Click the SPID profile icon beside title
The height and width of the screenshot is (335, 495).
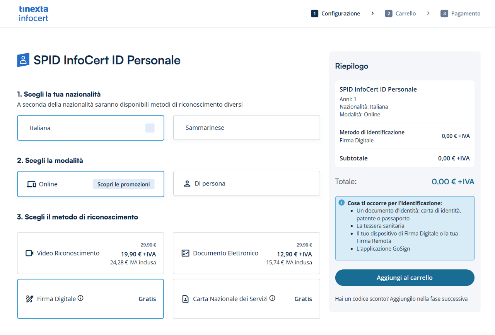(23, 60)
